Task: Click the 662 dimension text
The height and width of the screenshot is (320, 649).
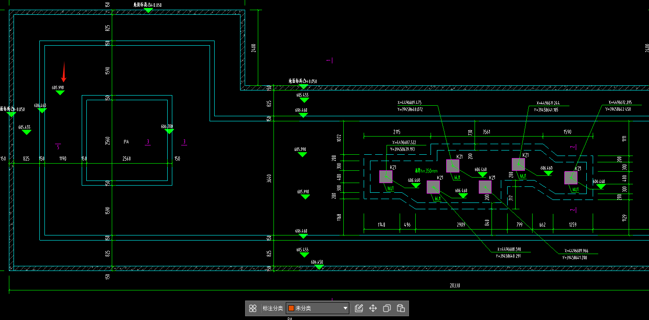Action: (542, 225)
